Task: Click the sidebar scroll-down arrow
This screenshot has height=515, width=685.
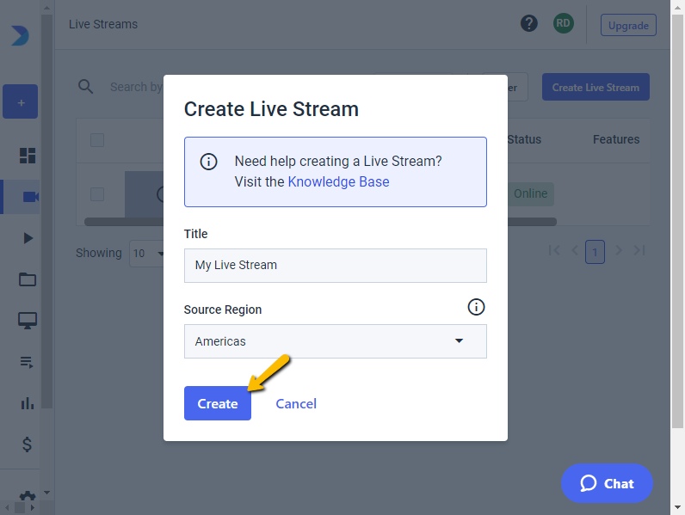Action: point(47,493)
